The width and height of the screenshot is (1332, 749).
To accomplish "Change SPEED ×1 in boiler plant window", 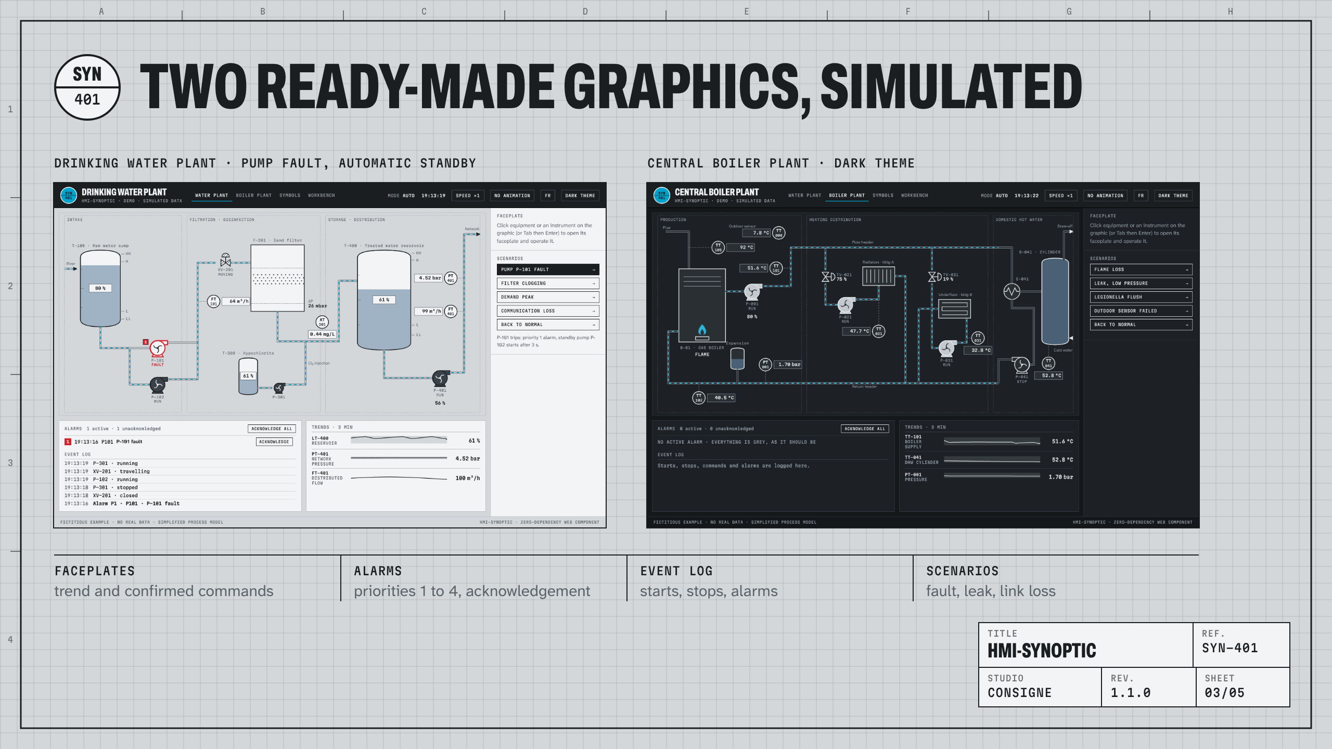I will click(x=1061, y=196).
